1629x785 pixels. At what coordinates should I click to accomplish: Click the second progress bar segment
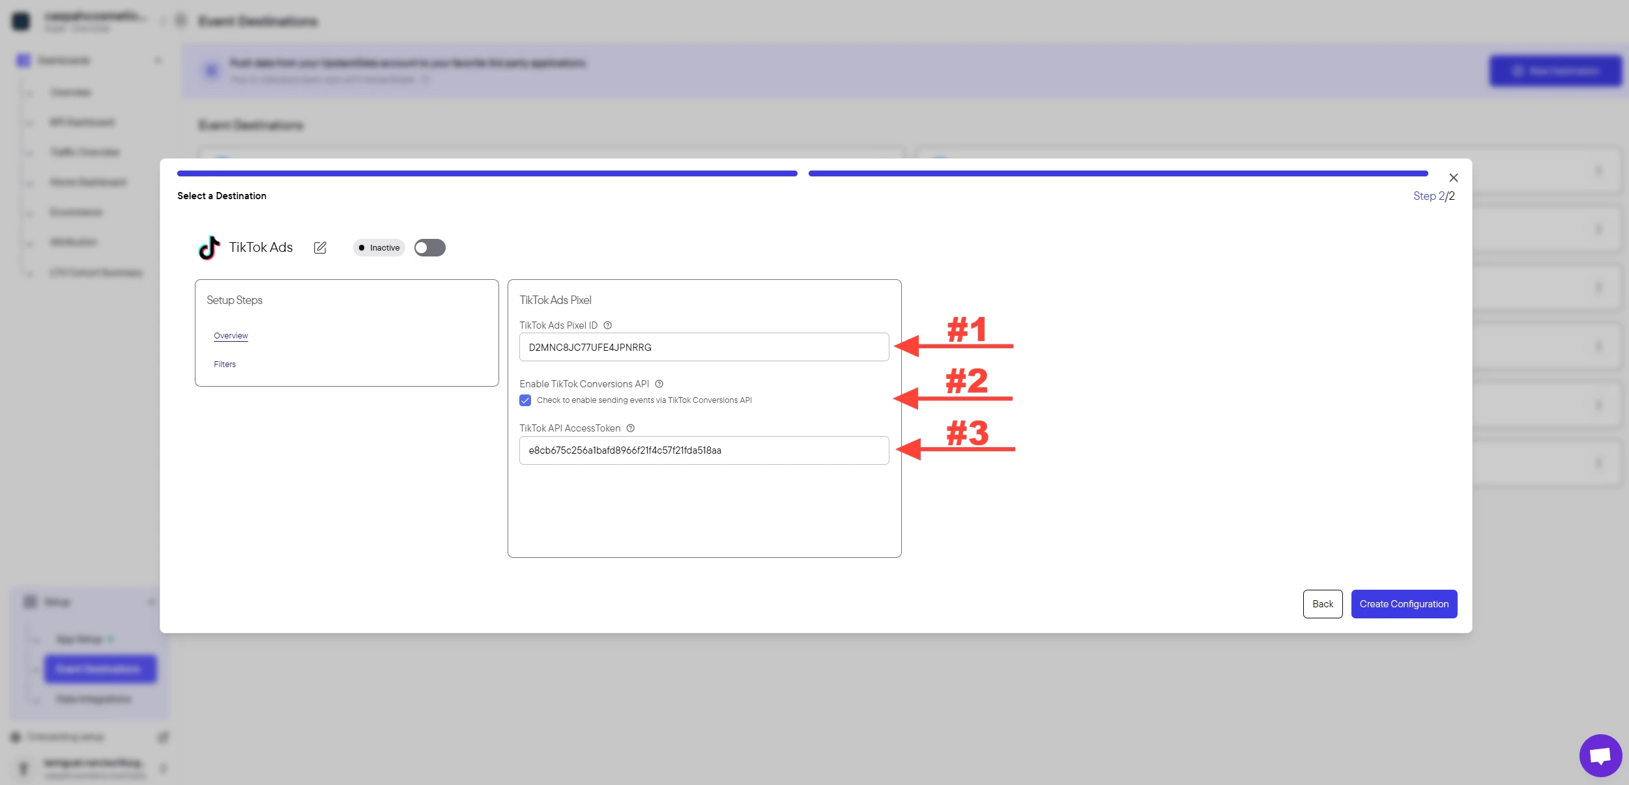pyautogui.click(x=1118, y=174)
